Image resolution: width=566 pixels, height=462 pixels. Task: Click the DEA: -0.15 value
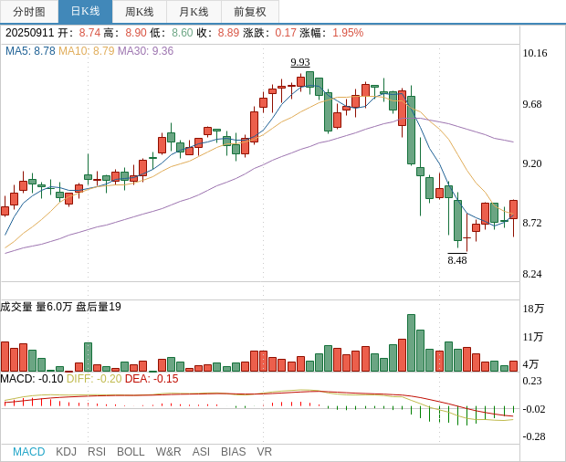click(x=152, y=379)
